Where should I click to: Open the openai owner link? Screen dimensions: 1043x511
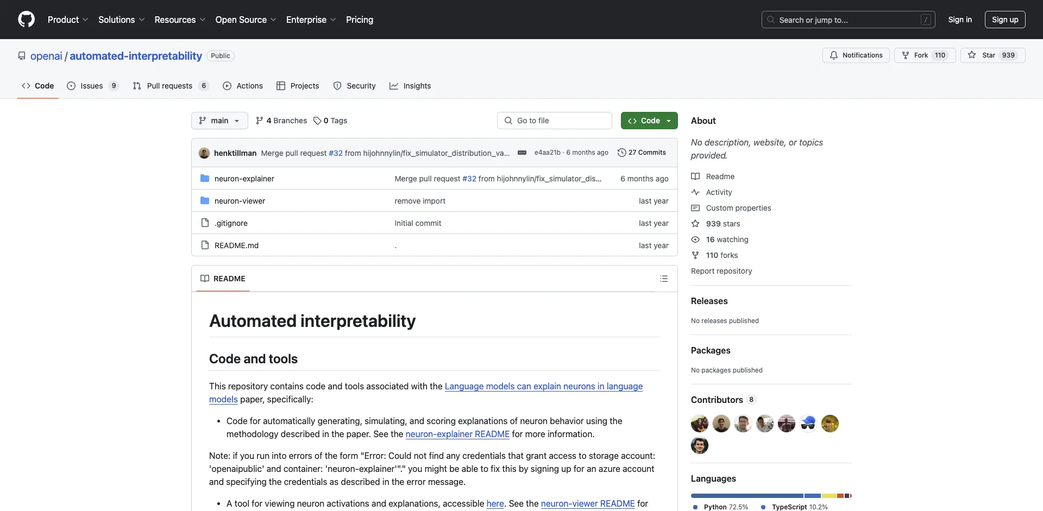coord(46,56)
